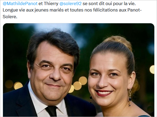
Task: Open the attached wedding photo
Action: click(79, 70)
